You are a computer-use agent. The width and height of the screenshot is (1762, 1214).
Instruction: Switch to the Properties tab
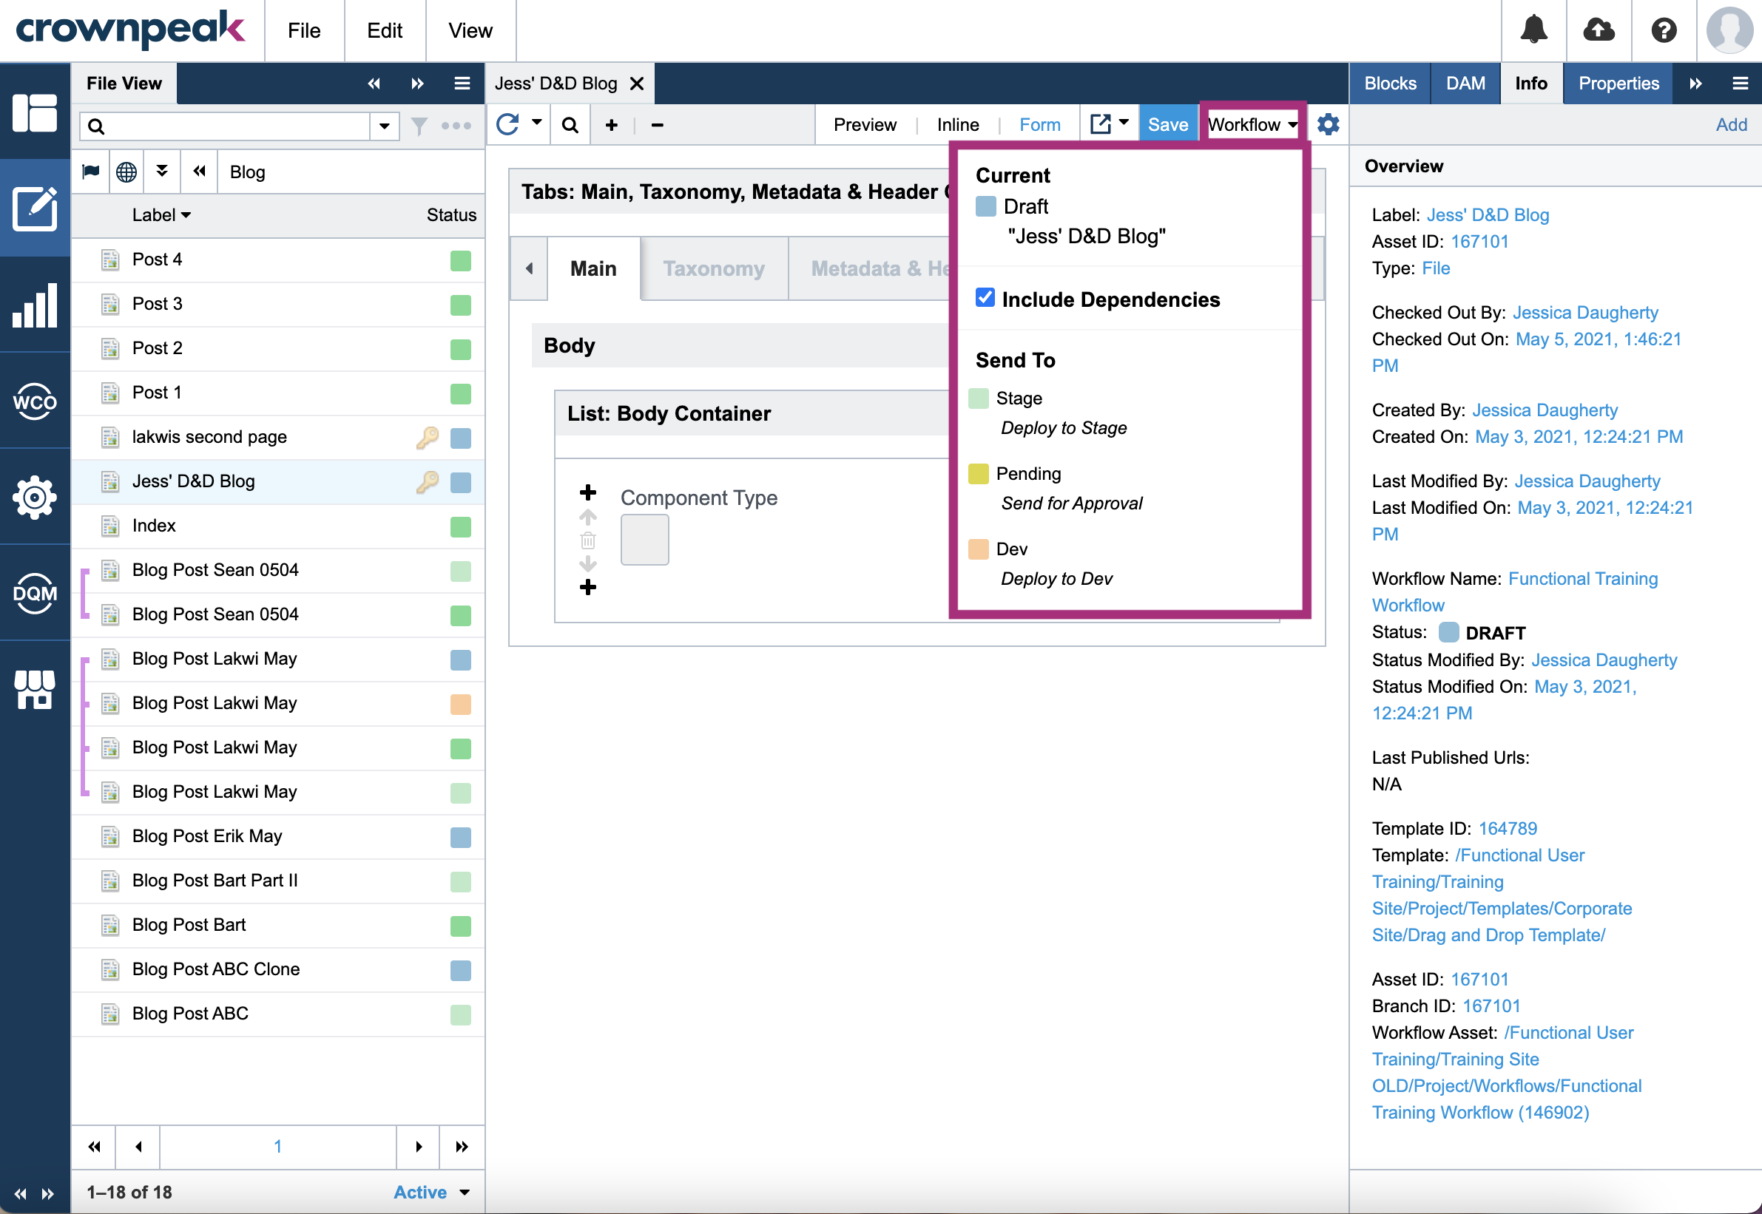1618,83
